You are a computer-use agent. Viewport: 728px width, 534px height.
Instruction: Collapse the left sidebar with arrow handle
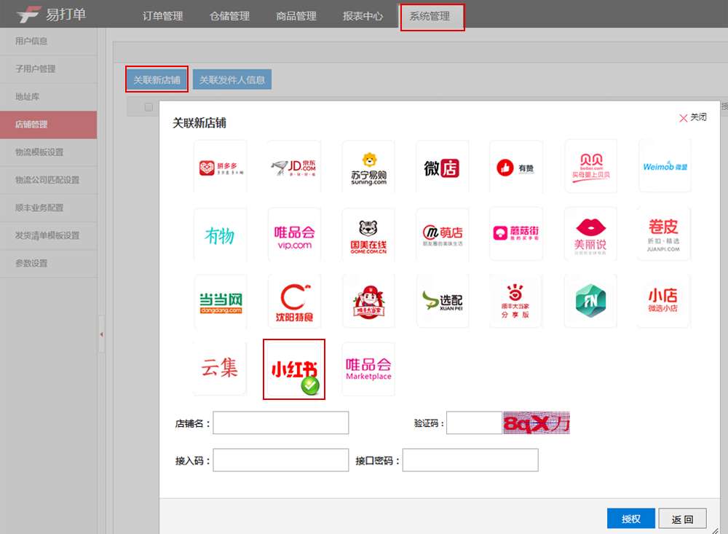[101, 334]
